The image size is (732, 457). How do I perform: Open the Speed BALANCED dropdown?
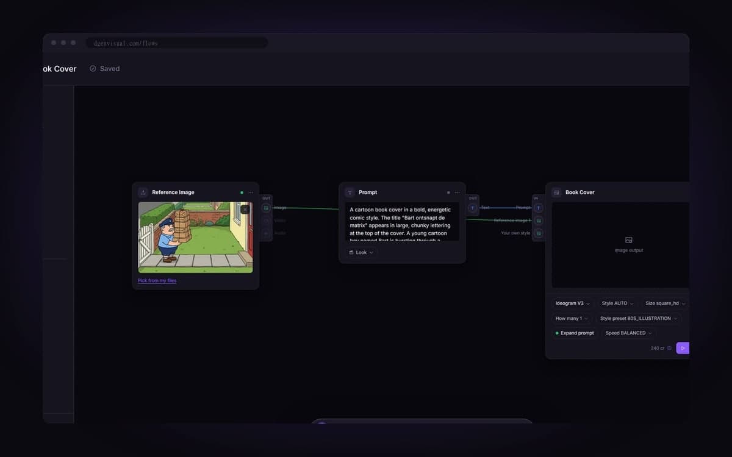(x=628, y=333)
